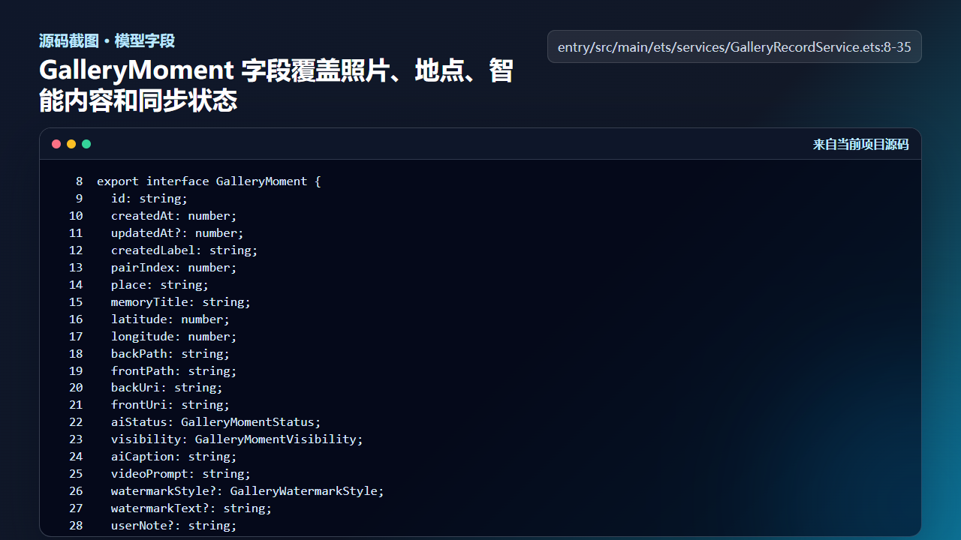Click the GalleryMoment 字段覆盖 headline
The height and width of the screenshot is (540, 961).
(x=276, y=85)
